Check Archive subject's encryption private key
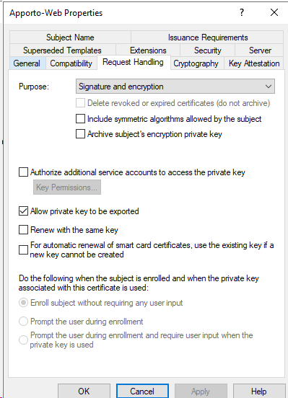This screenshot has width=288, height=398. point(80,134)
